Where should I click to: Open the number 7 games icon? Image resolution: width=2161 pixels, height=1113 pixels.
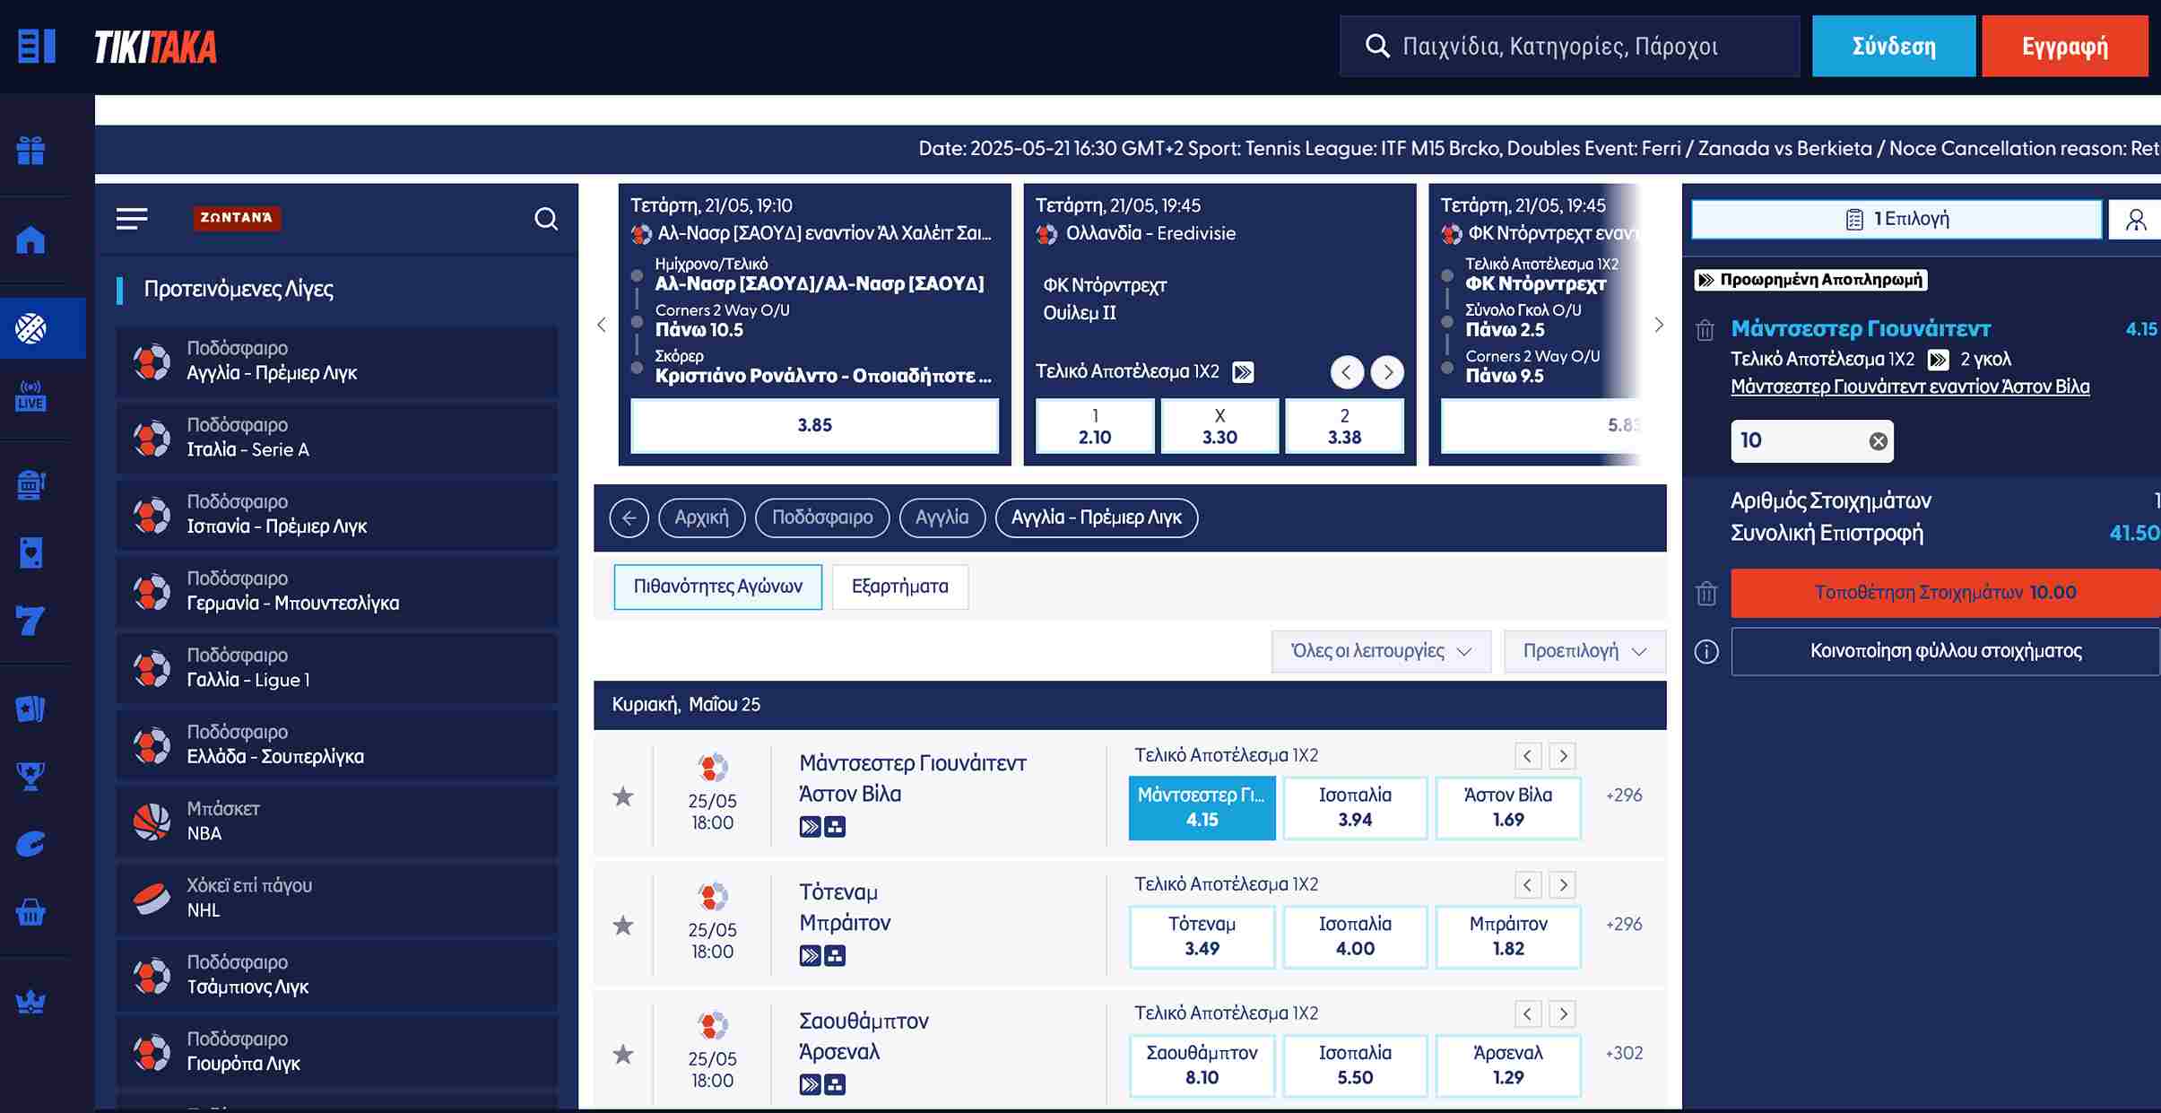tap(30, 620)
